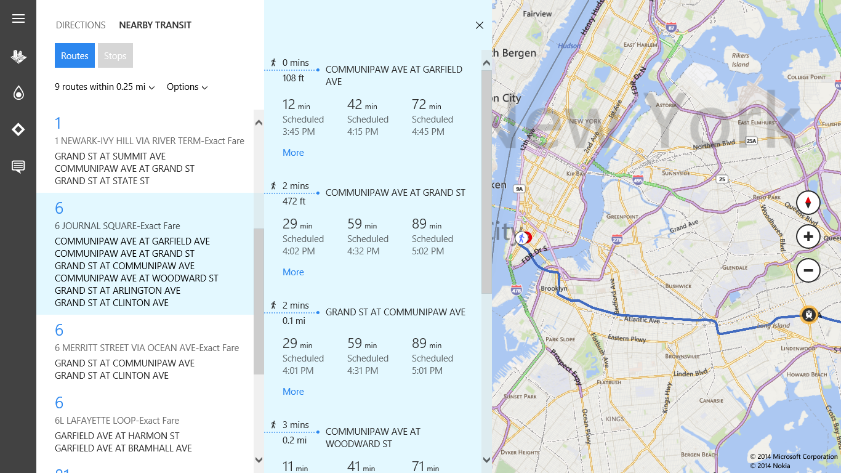841x473 pixels.
Task: Switch to the Routes view
Action: pyautogui.click(x=74, y=55)
